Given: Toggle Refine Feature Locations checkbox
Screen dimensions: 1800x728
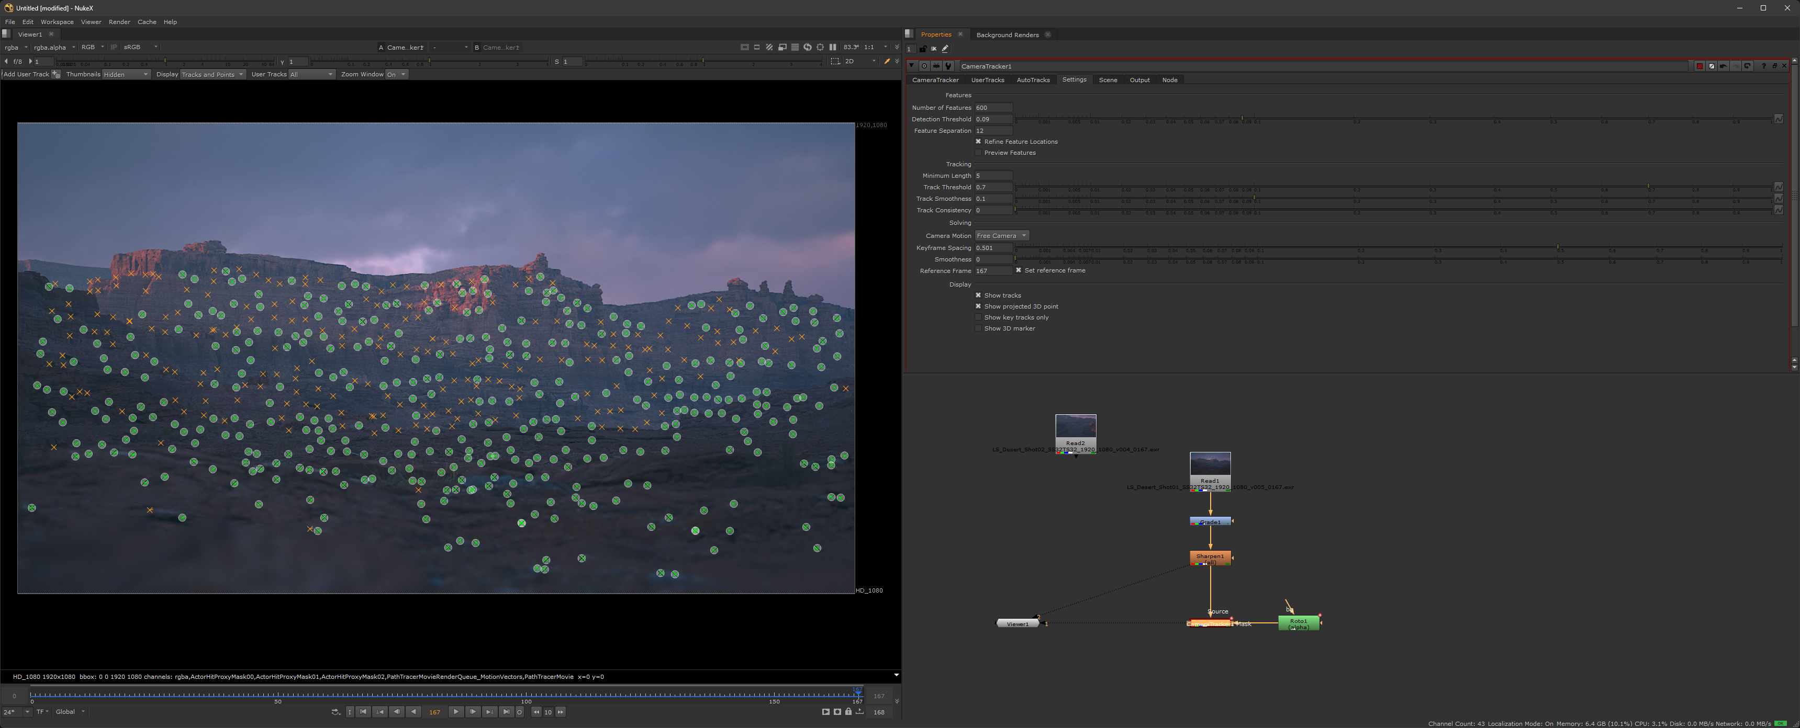Looking at the screenshot, I should (978, 142).
